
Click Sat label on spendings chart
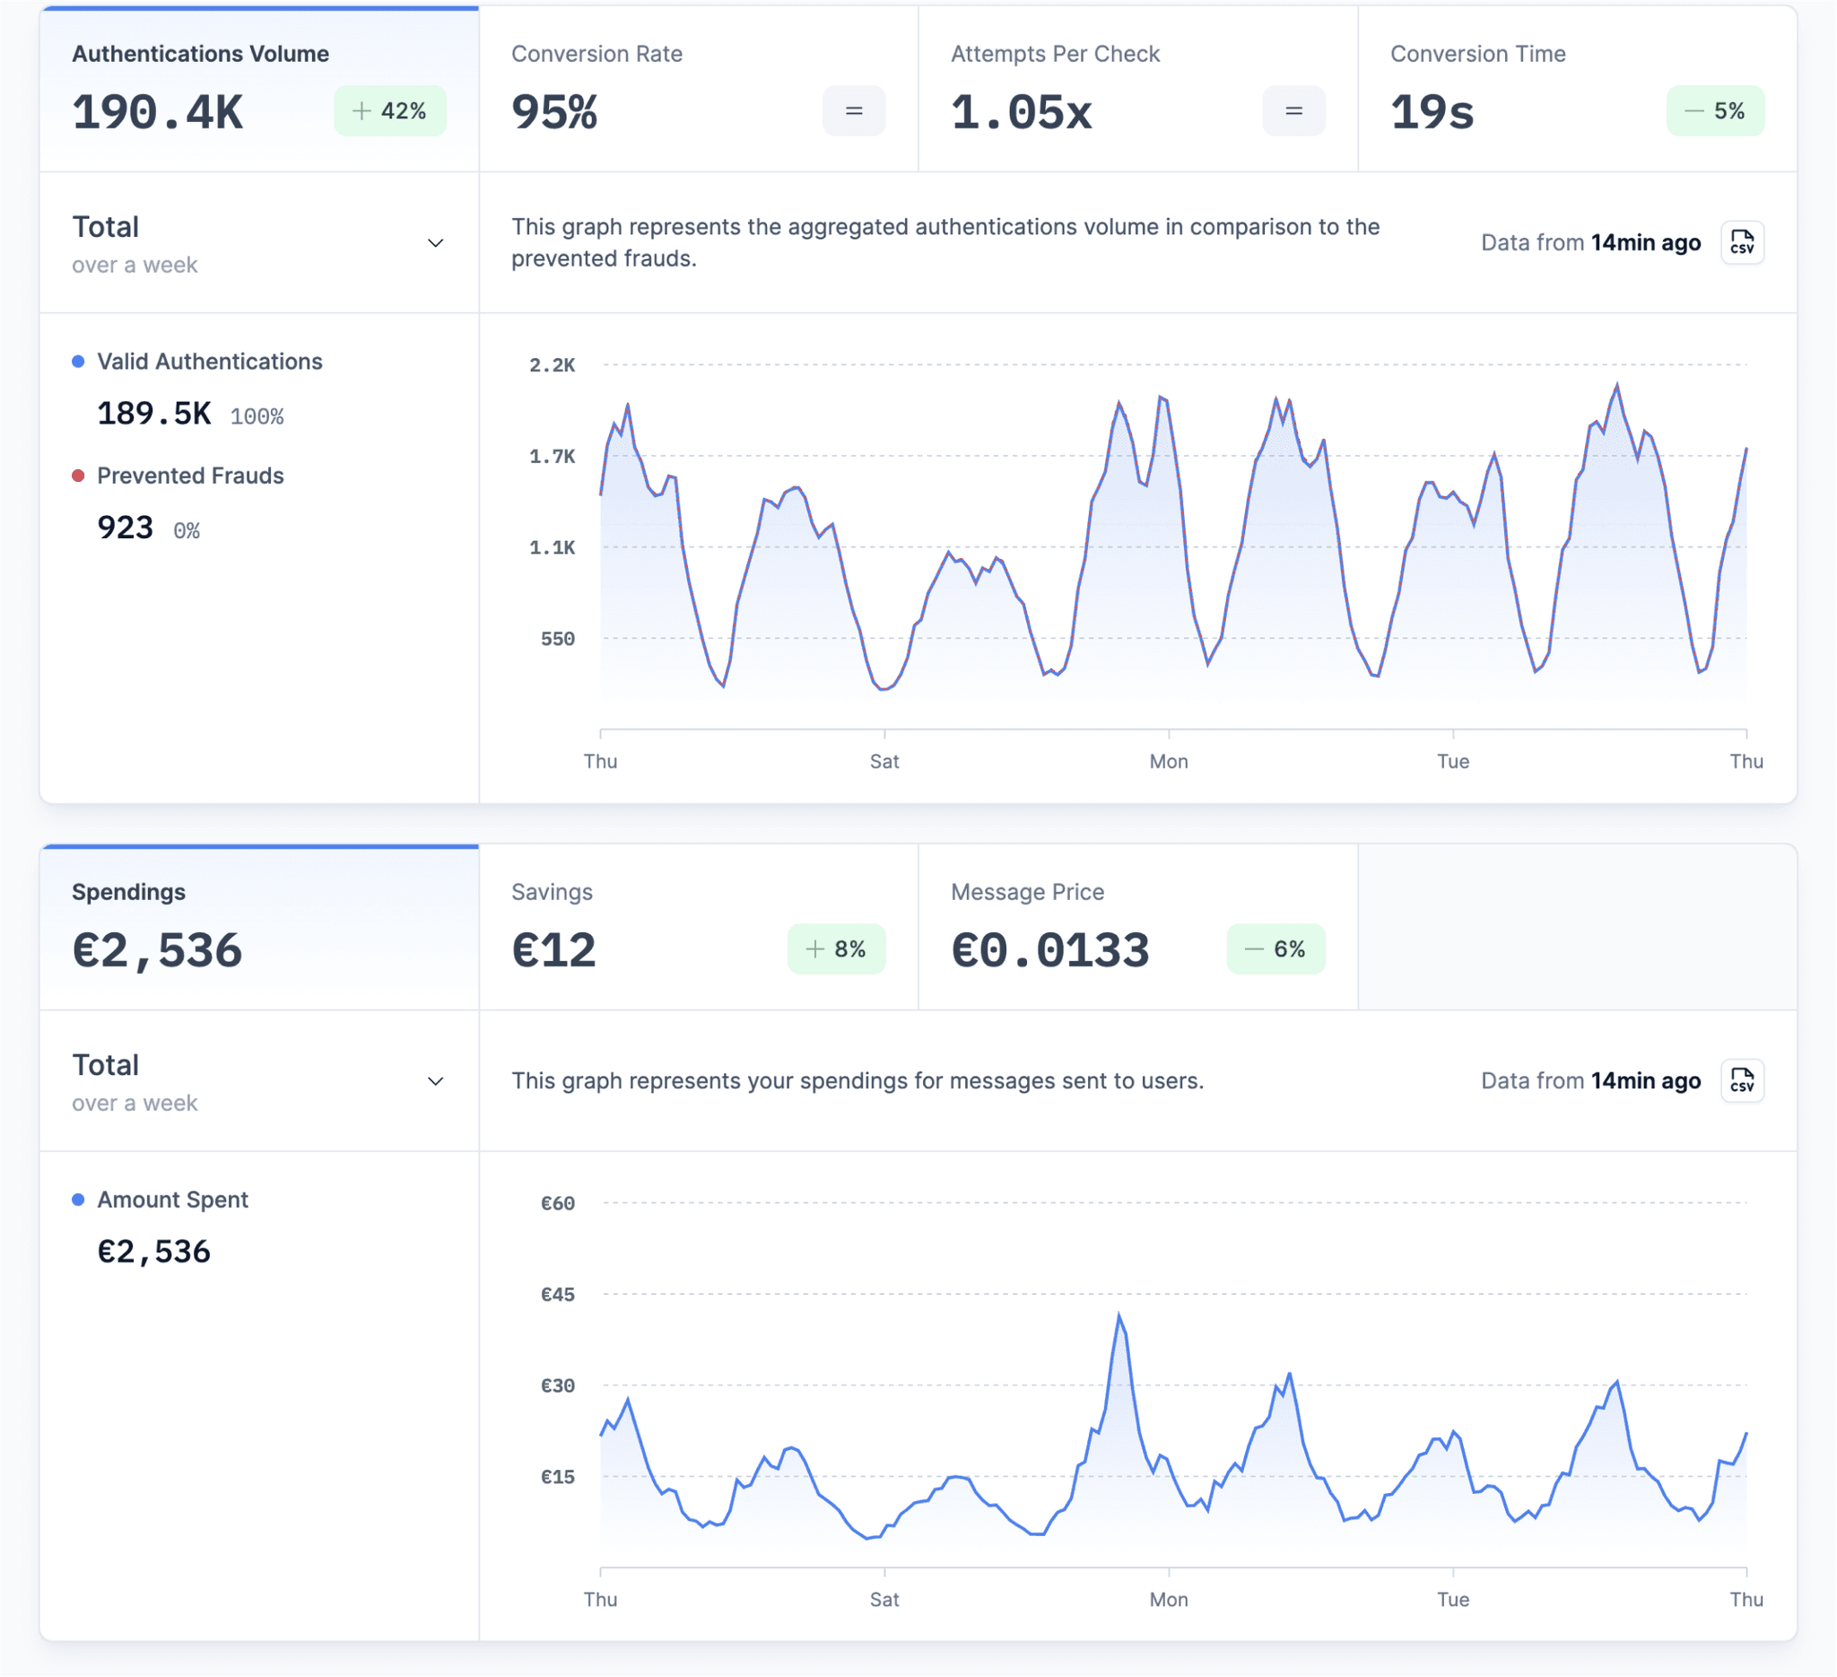pyautogui.click(x=884, y=1601)
